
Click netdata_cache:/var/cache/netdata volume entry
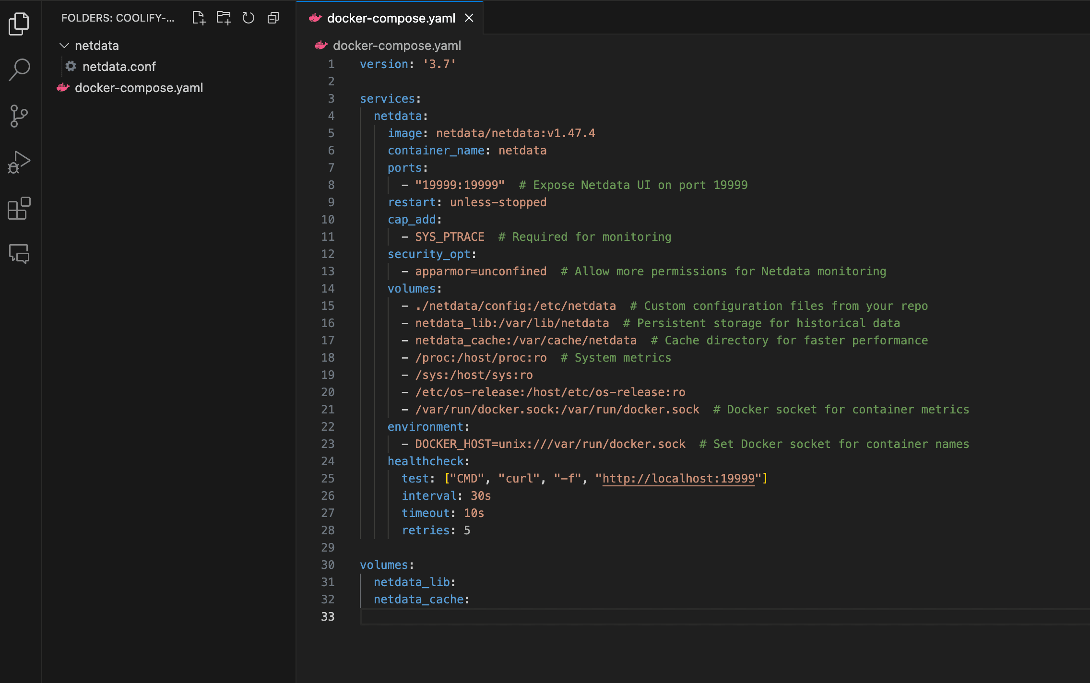tap(526, 340)
